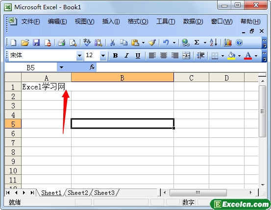
Task: Expand the font size dropdown
Action: tap(103, 56)
